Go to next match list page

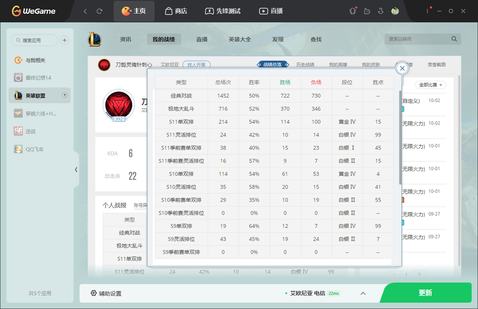coord(420,274)
